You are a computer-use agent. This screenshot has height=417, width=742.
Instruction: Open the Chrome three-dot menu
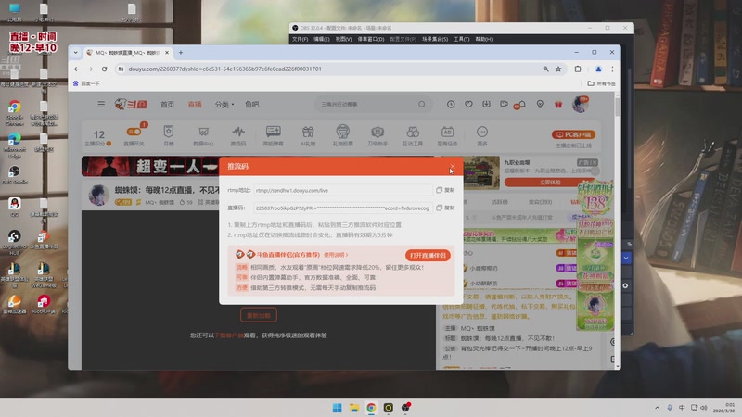(612, 69)
